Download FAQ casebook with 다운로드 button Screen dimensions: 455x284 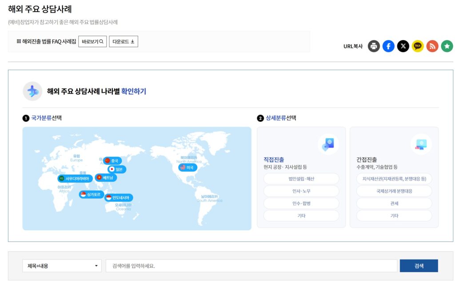pos(124,41)
